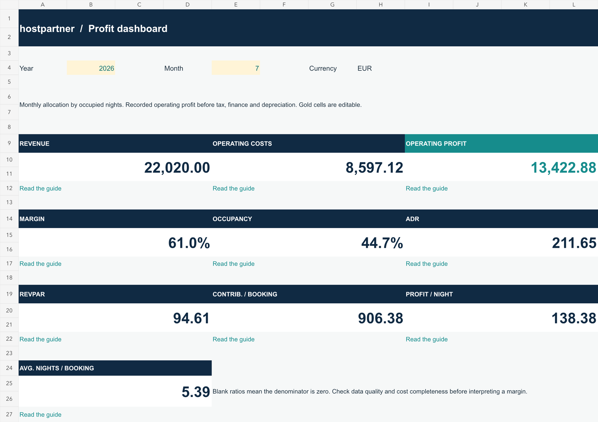Viewport: 598px width, 422px height.
Task: Click the Monthly allocation description text
Action: (x=191, y=105)
